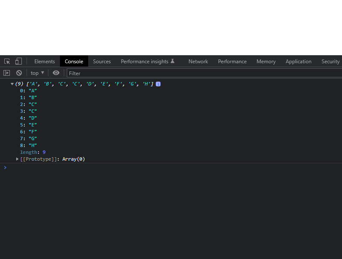Click the array info badge icon

pyautogui.click(x=158, y=84)
